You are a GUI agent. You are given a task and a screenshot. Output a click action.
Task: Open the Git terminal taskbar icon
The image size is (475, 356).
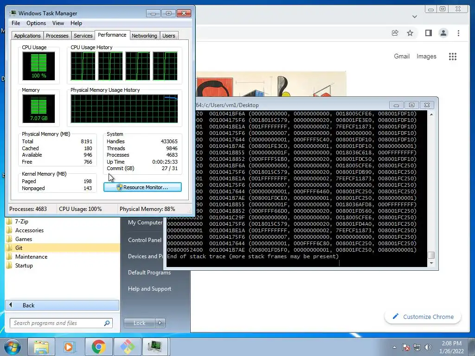pyautogui.click(x=127, y=347)
